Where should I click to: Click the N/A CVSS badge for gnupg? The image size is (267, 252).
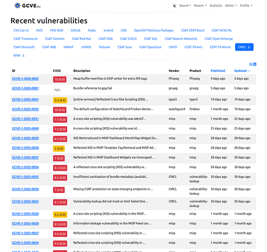pos(57,90)
